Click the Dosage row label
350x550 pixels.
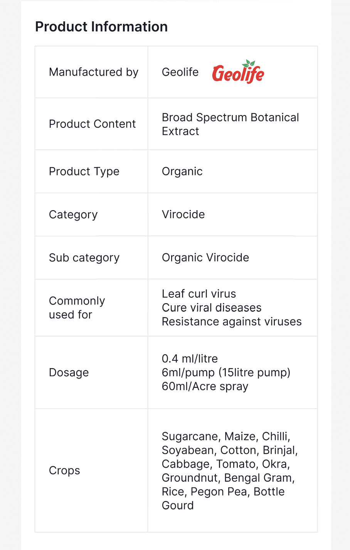coord(69,373)
